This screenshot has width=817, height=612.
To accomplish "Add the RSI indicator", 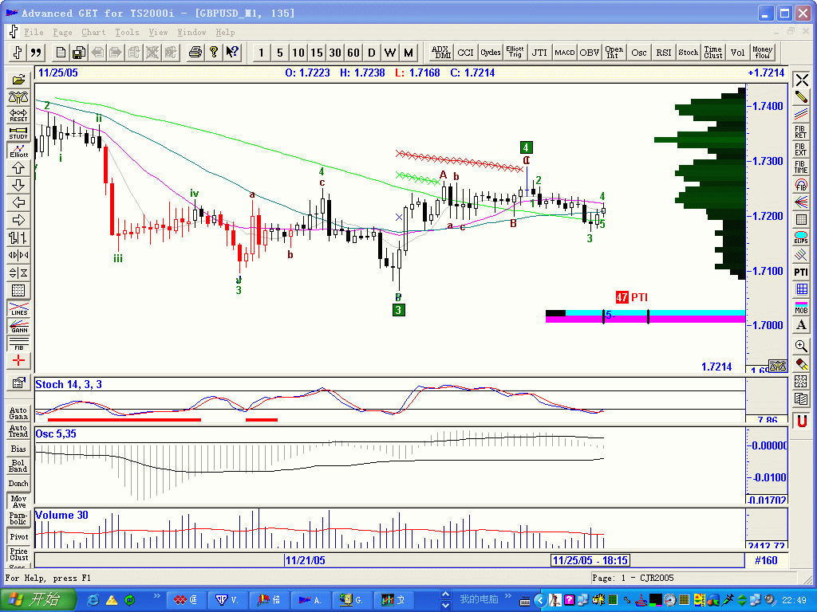I will tap(663, 52).
